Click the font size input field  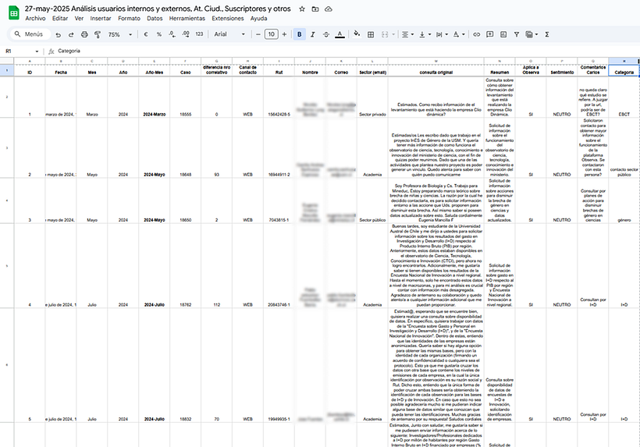(271, 34)
